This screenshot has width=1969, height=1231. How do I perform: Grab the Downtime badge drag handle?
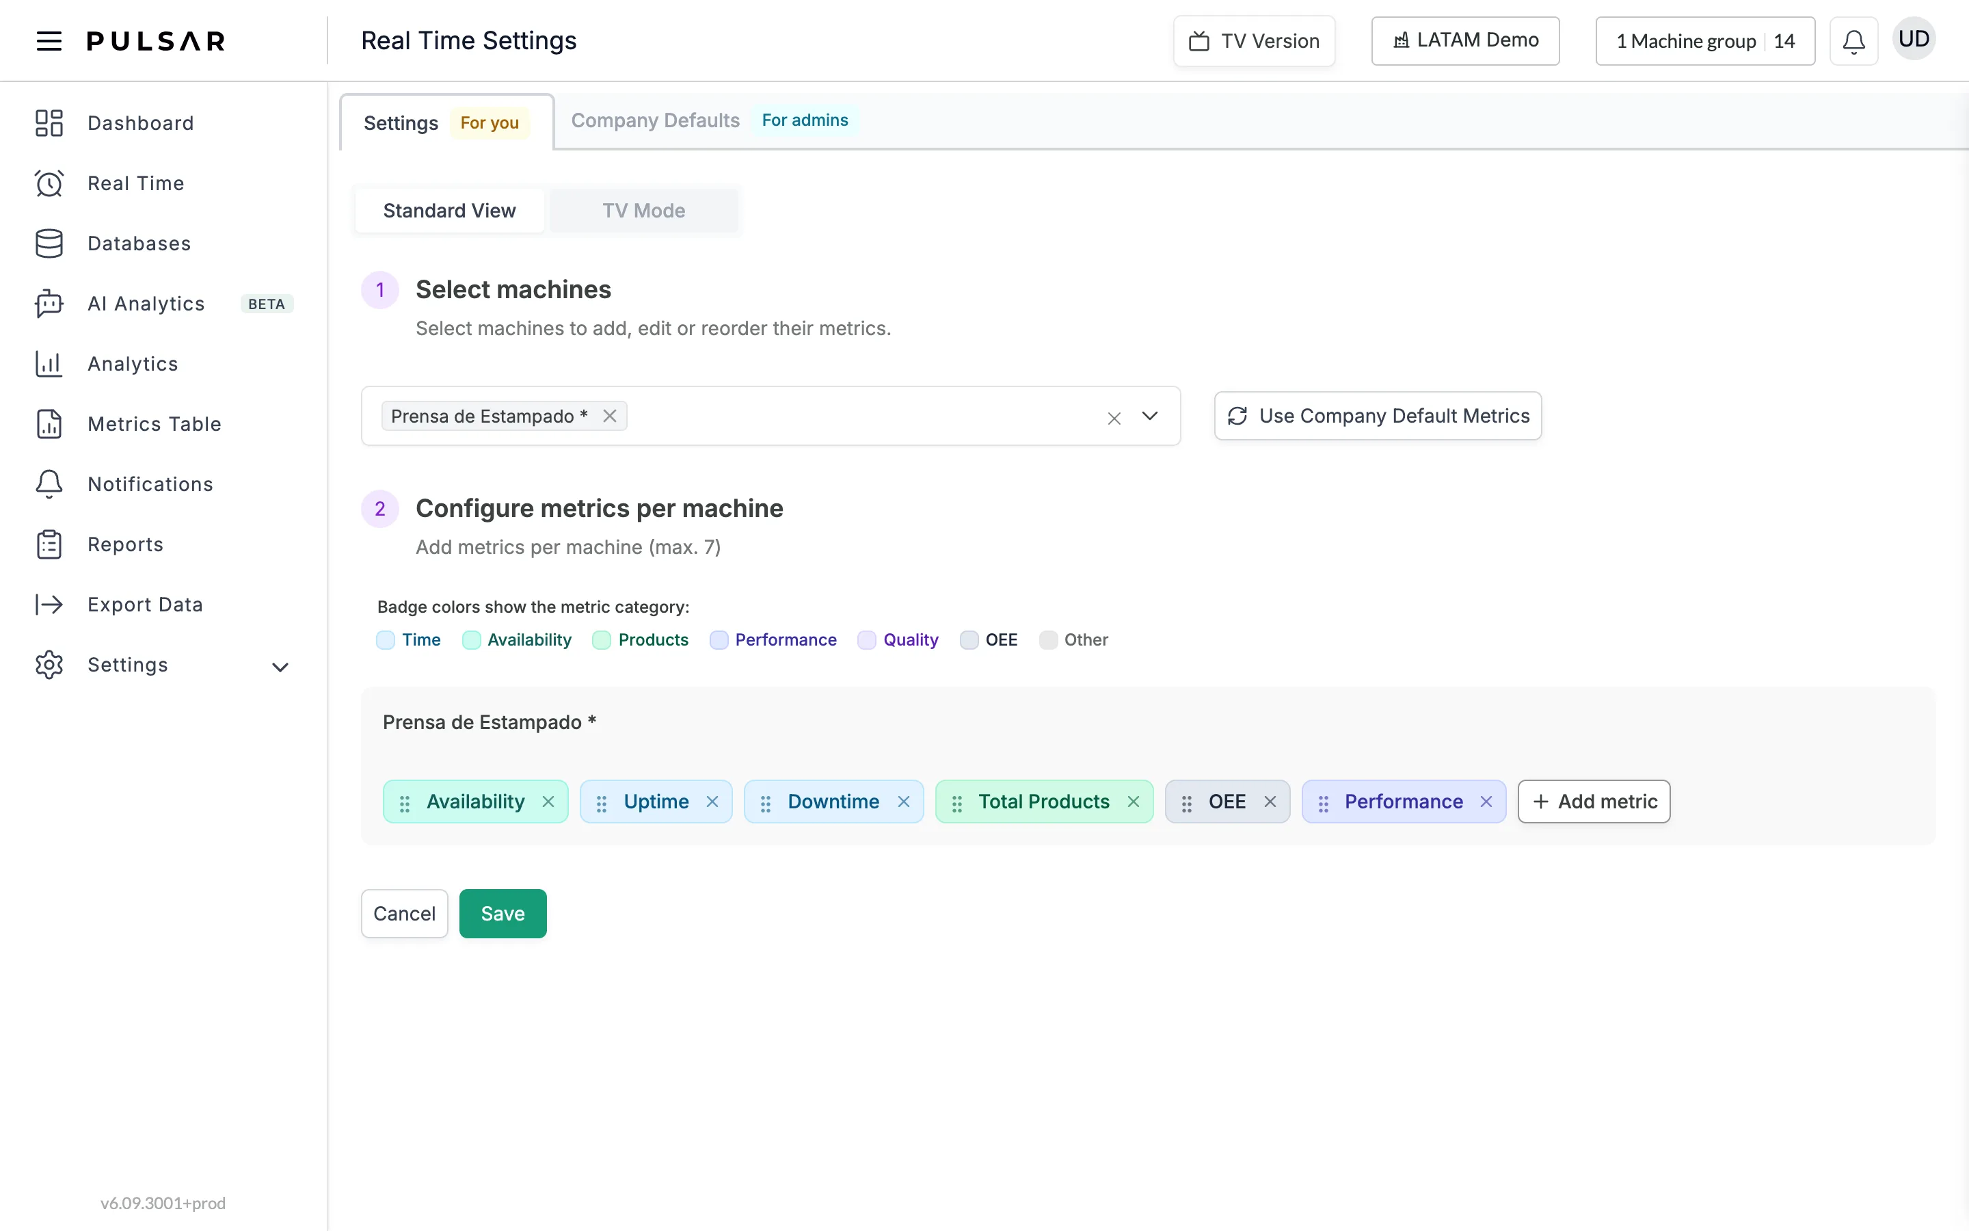(766, 804)
